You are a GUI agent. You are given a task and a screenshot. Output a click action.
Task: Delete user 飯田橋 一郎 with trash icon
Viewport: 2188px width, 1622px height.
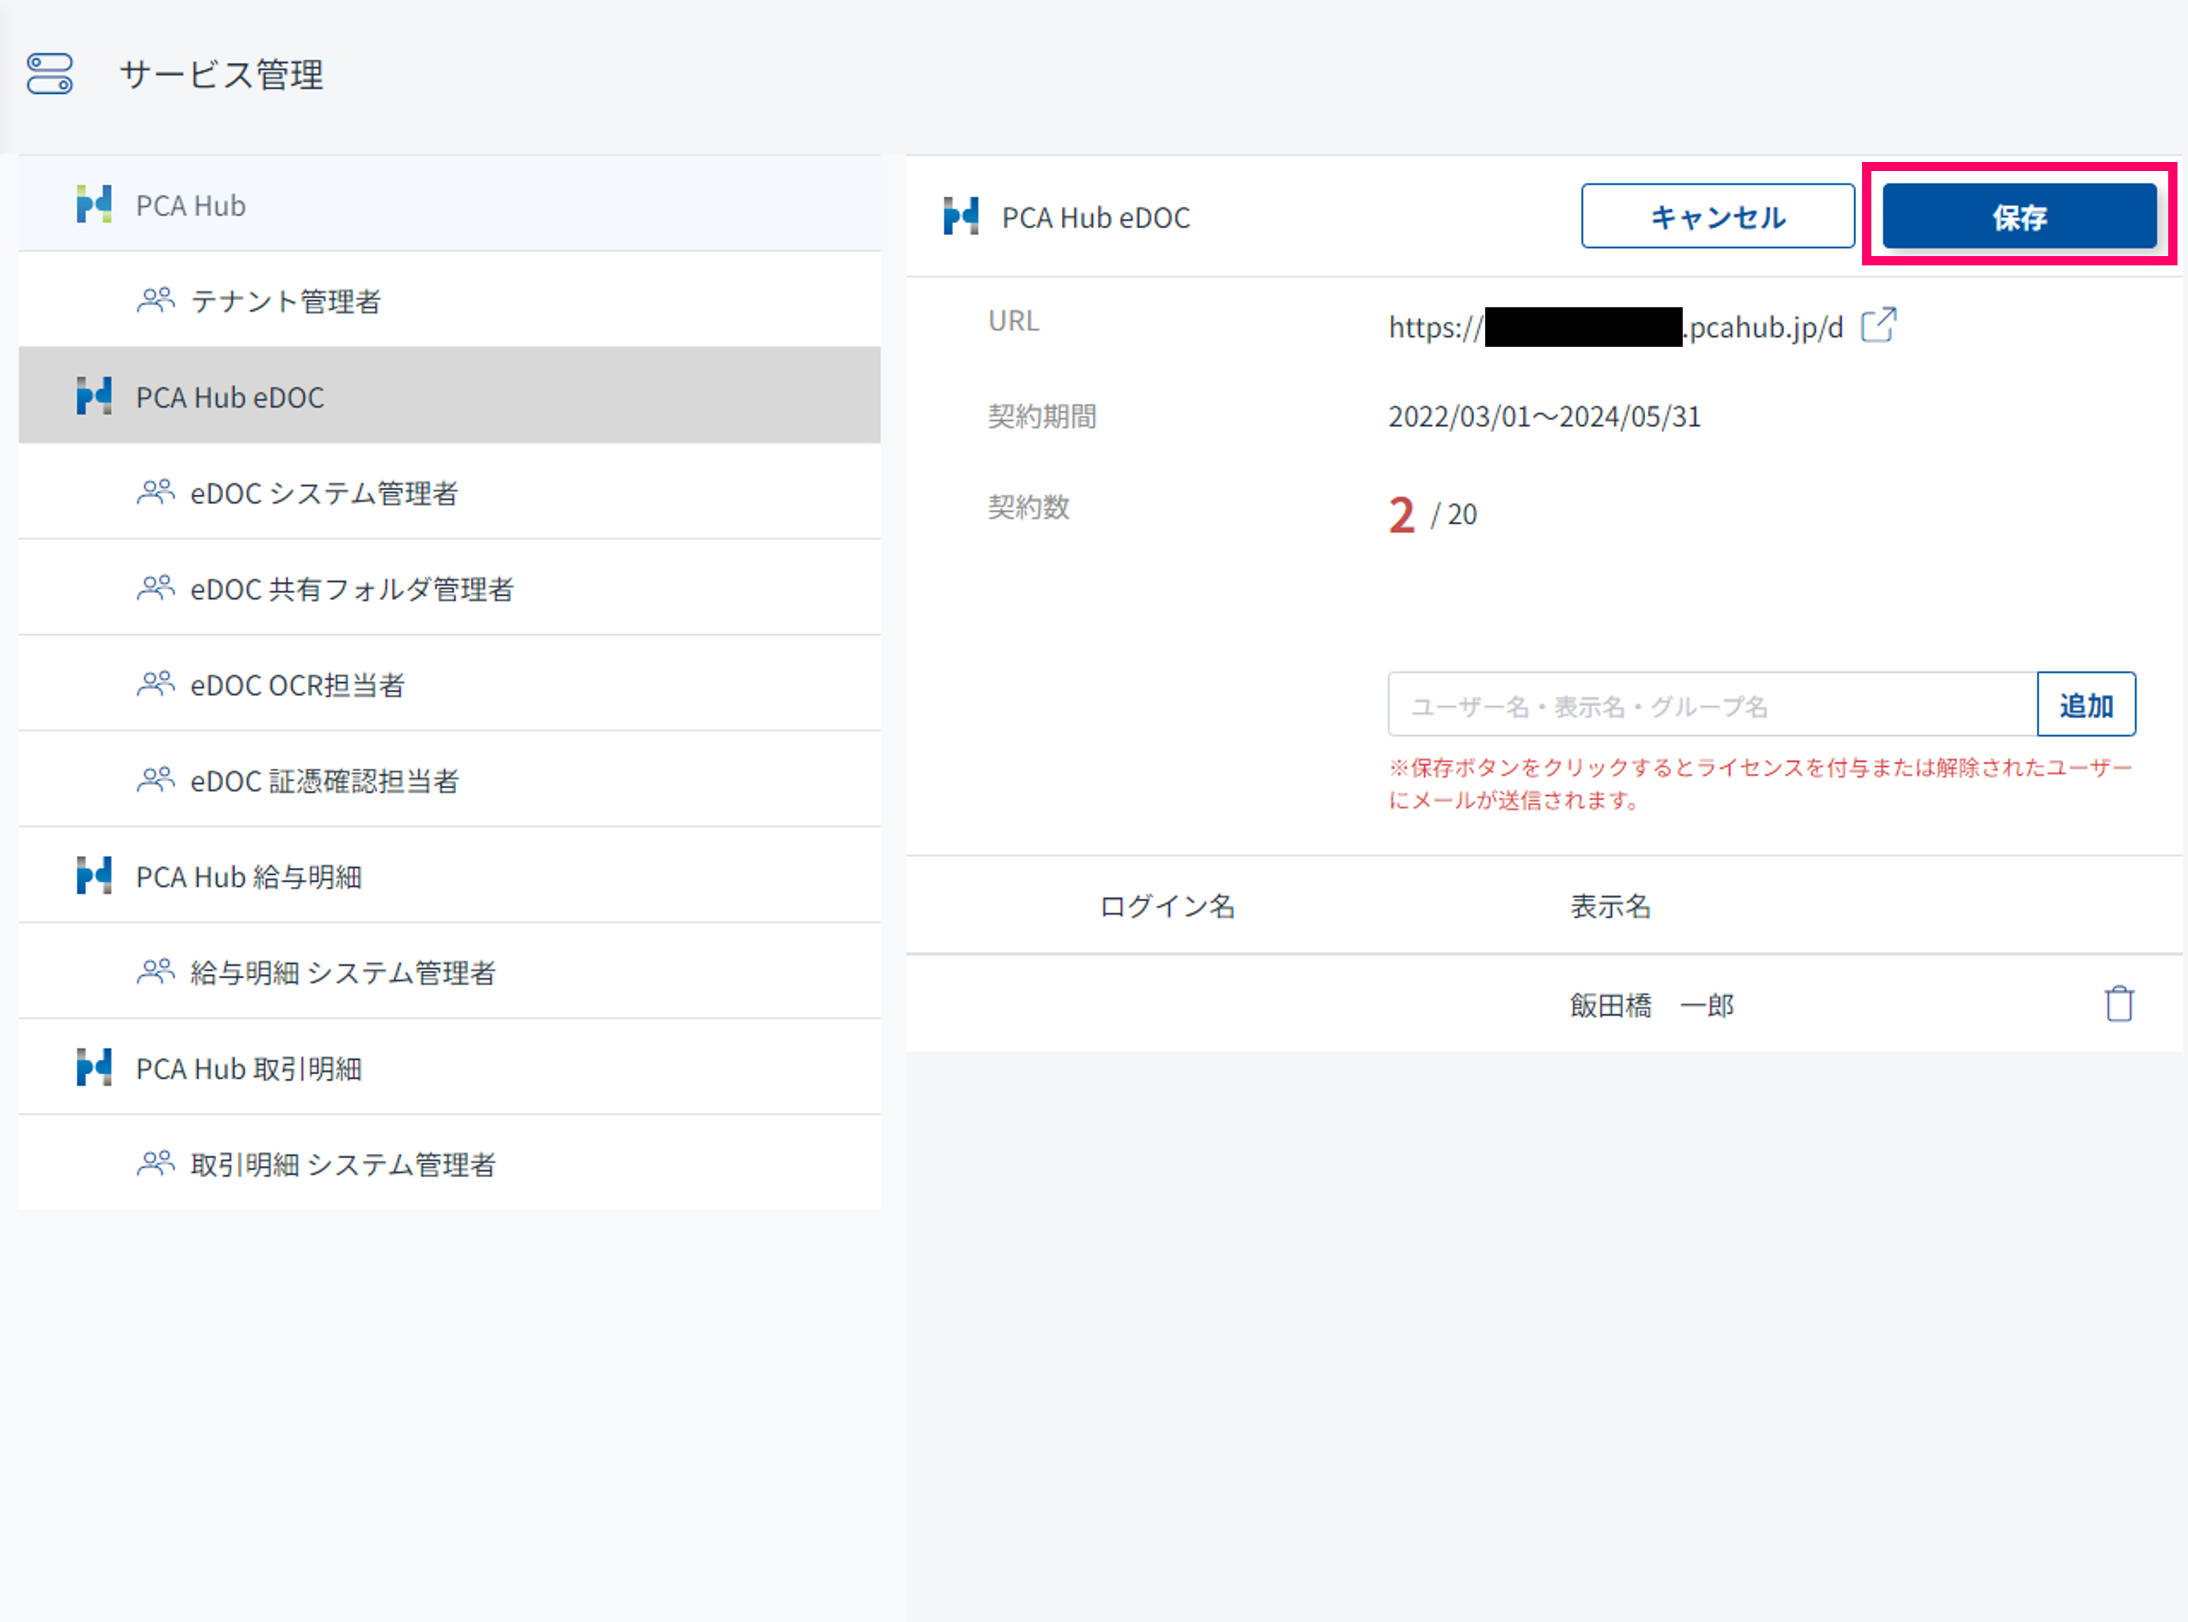point(2119,1003)
